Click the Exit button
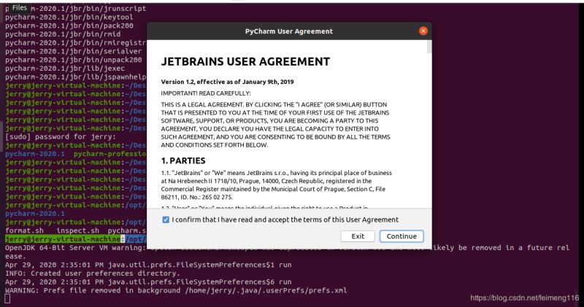This screenshot has height=307, width=584. coord(358,236)
